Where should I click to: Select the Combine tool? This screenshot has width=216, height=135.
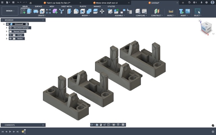click(x=89, y=11)
